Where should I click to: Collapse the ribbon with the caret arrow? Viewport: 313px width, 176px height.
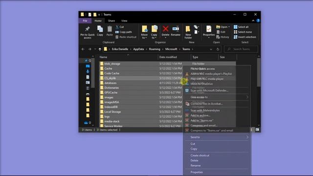click(253, 21)
